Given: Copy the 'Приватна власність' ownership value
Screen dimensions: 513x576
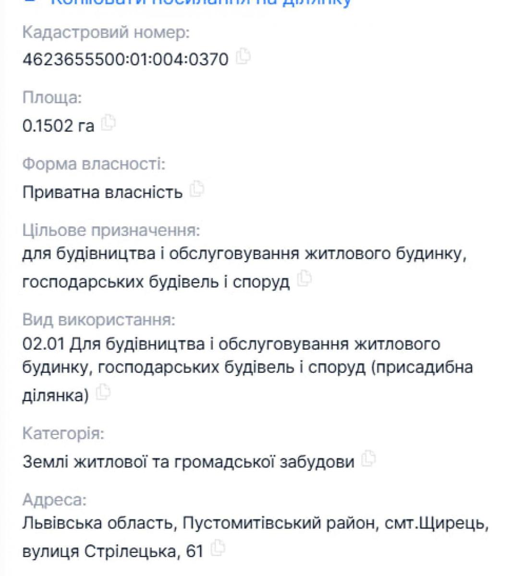Looking at the screenshot, I should [197, 189].
